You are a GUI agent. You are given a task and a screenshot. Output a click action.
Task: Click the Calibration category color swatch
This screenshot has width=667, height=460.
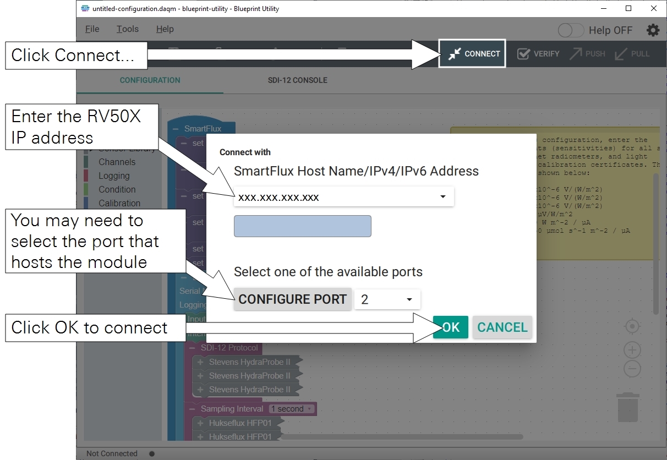pos(86,203)
